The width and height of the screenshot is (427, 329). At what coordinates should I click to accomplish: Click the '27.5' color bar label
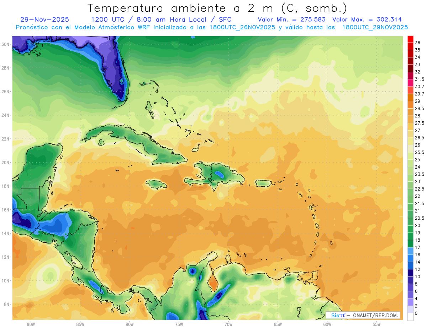[x=420, y=123]
